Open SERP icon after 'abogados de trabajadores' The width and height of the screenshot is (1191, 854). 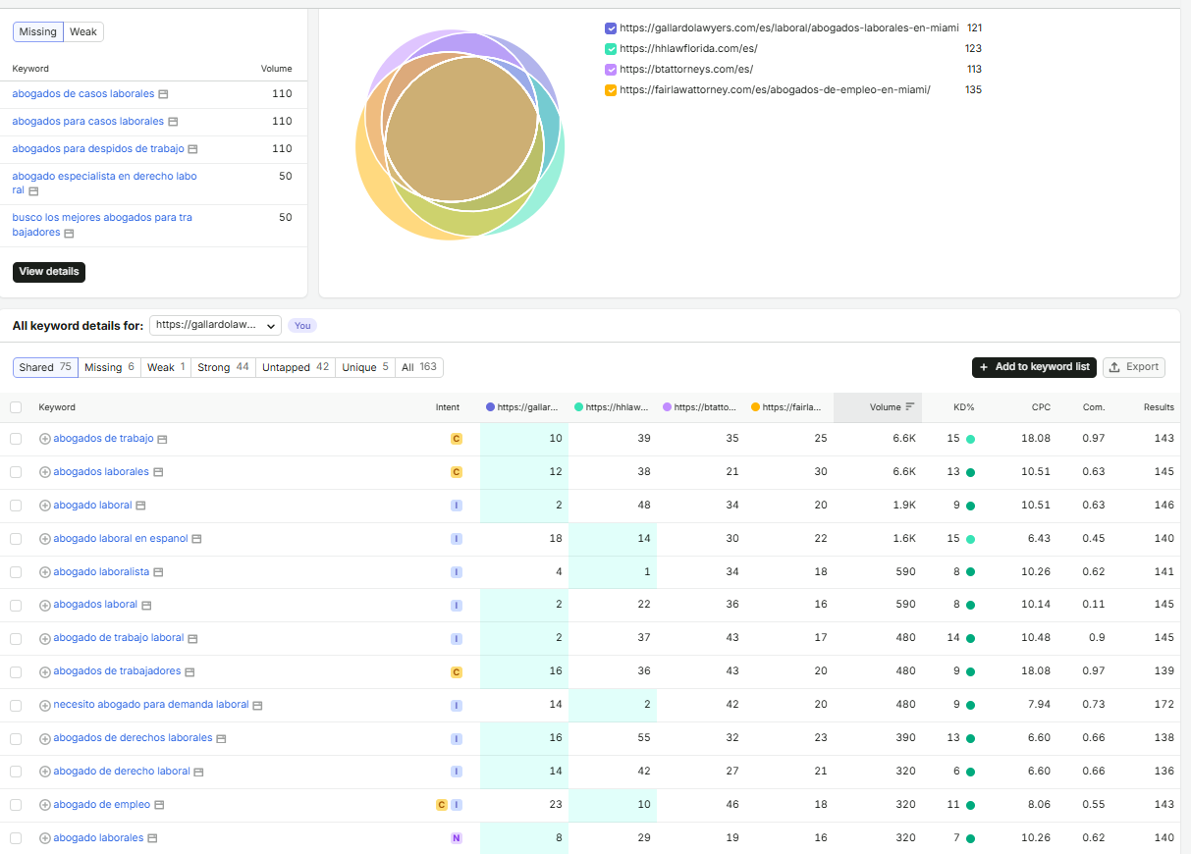coord(189,672)
